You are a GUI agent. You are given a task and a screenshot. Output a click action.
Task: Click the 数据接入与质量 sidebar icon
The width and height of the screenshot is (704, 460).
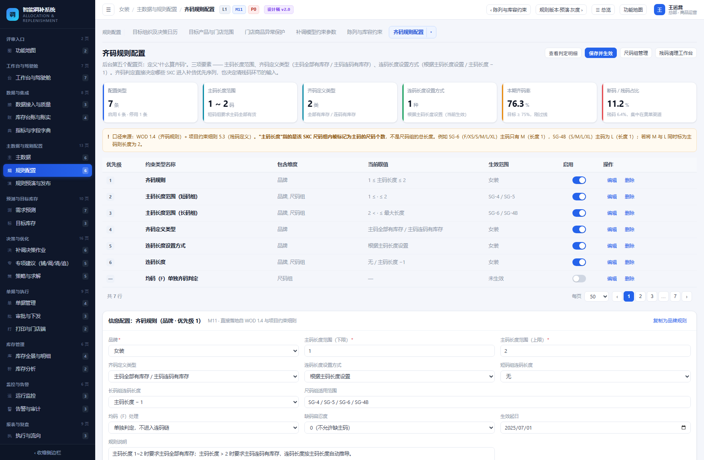(x=10, y=105)
